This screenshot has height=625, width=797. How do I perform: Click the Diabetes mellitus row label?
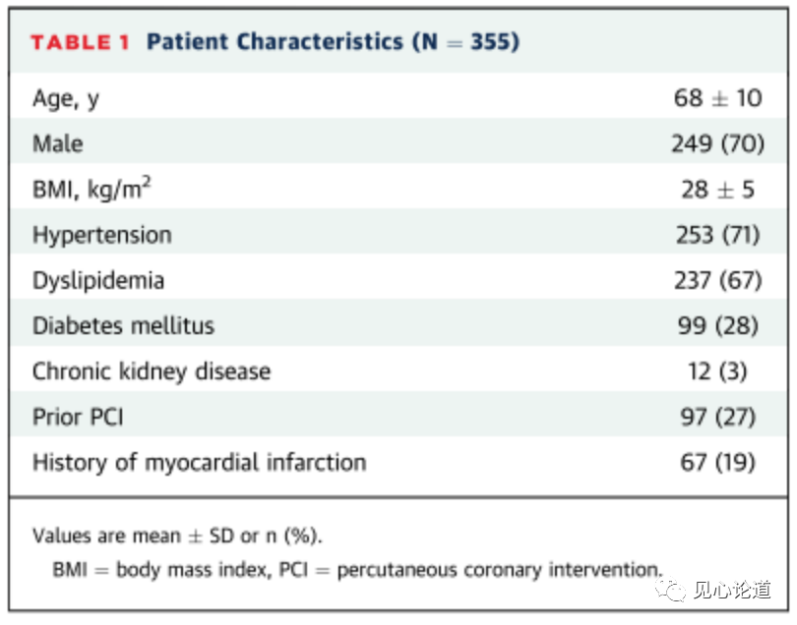pyautogui.click(x=123, y=325)
